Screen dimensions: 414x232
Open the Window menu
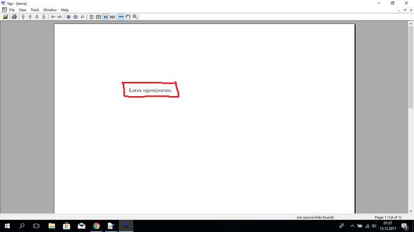pos(50,10)
